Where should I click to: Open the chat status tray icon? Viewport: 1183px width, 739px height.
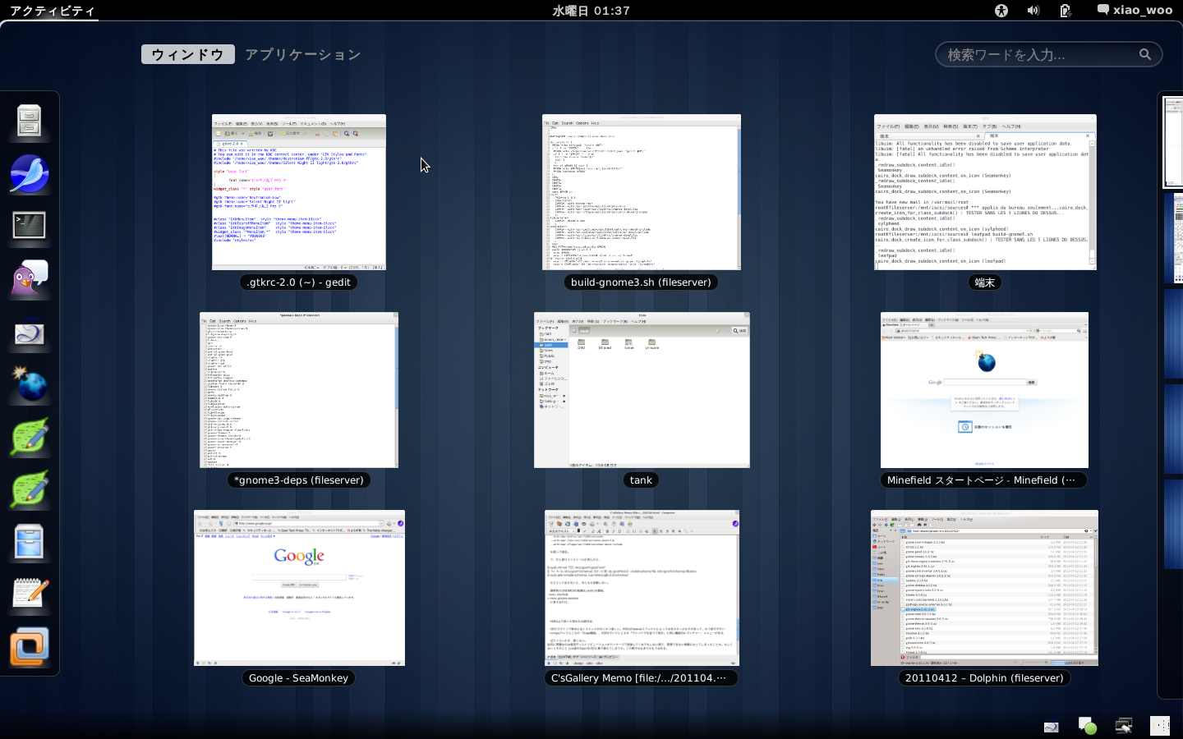coord(1087,725)
